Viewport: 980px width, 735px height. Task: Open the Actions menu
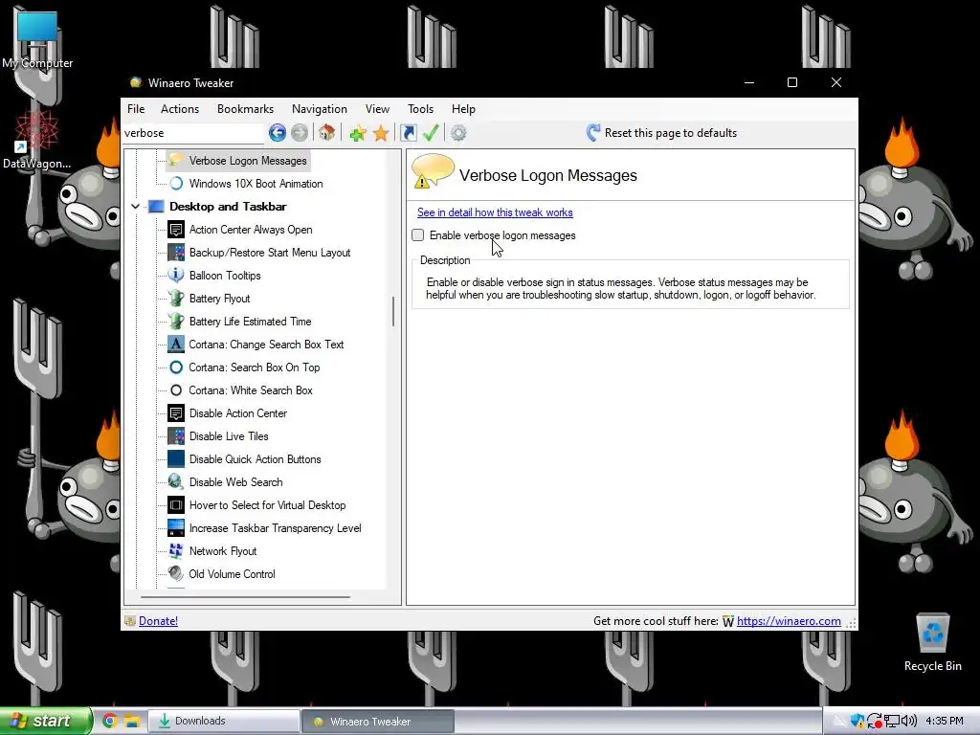(180, 109)
